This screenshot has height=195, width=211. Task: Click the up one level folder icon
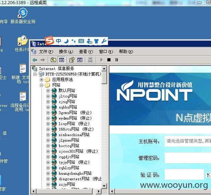coord(53,60)
